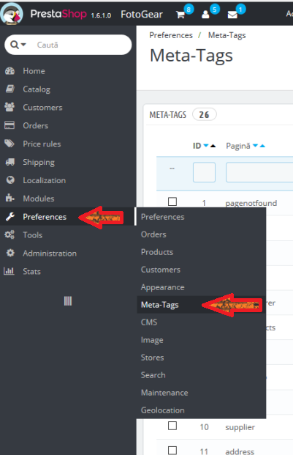293x455 pixels.
Task: Choose CMS in the Preferences submenu
Action: (149, 322)
